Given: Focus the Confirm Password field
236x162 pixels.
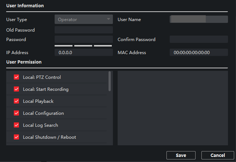Looking at the screenshot, I should coord(199,39).
